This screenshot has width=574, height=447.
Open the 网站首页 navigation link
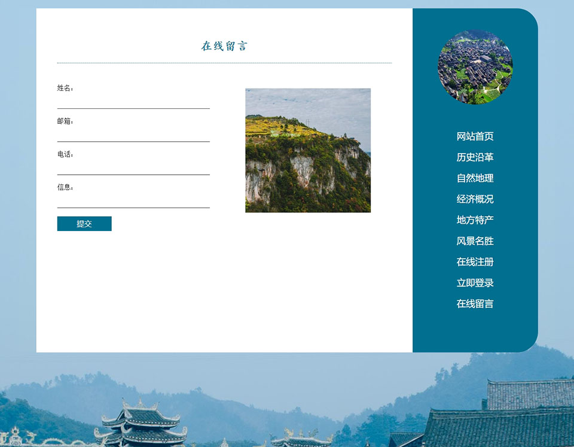(x=475, y=136)
